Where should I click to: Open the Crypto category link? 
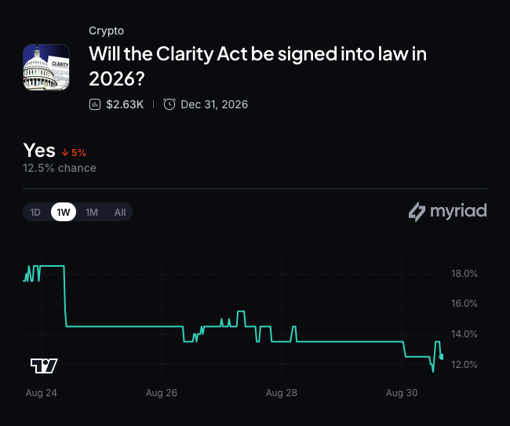pyautogui.click(x=107, y=31)
